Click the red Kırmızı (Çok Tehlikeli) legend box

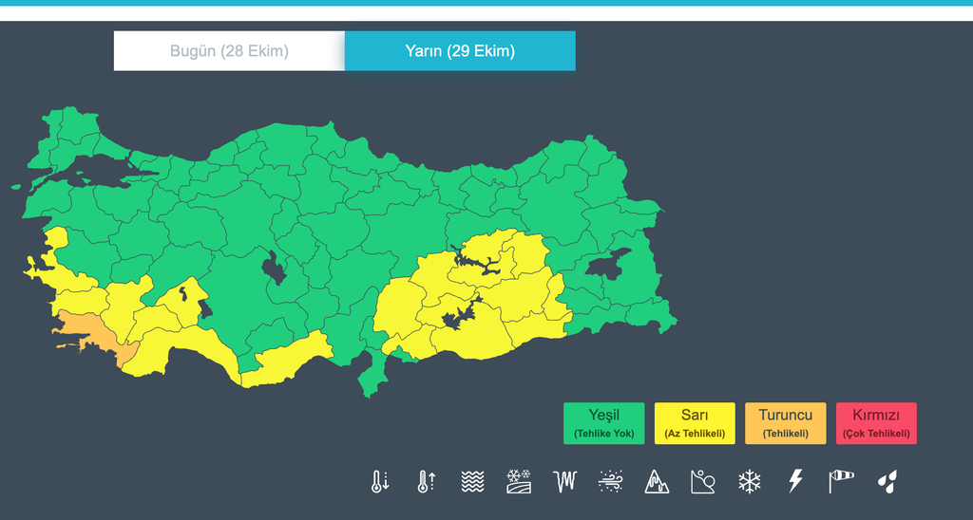[x=875, y=423]
